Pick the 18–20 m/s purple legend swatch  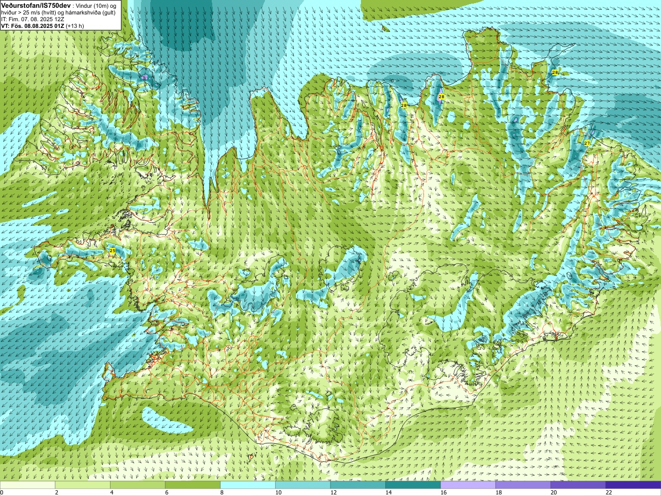(x=523, y=485)
